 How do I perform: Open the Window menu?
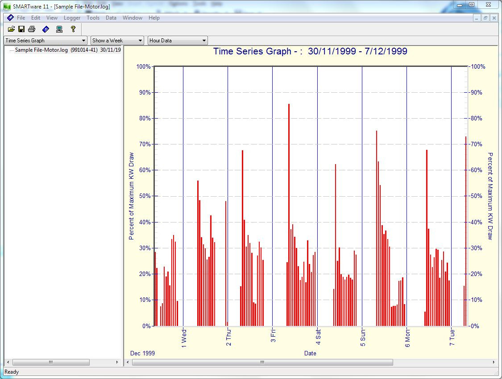[x=132, y=18]
